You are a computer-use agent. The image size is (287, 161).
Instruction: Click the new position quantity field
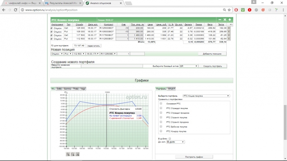tap(123, 54)
